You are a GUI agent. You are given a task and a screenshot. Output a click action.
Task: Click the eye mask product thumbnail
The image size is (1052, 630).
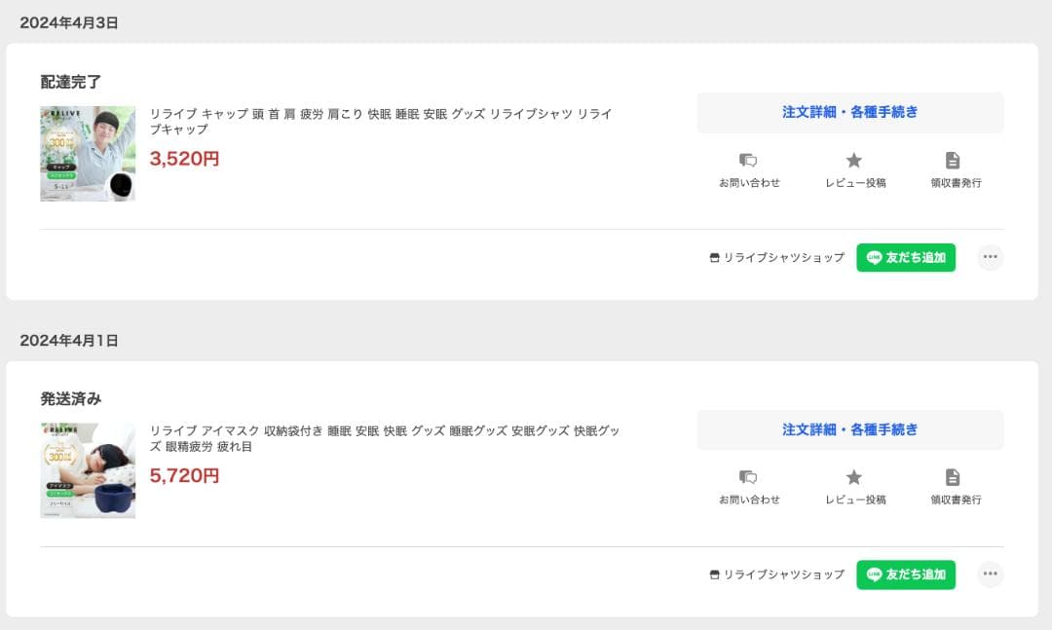point(88,471)
